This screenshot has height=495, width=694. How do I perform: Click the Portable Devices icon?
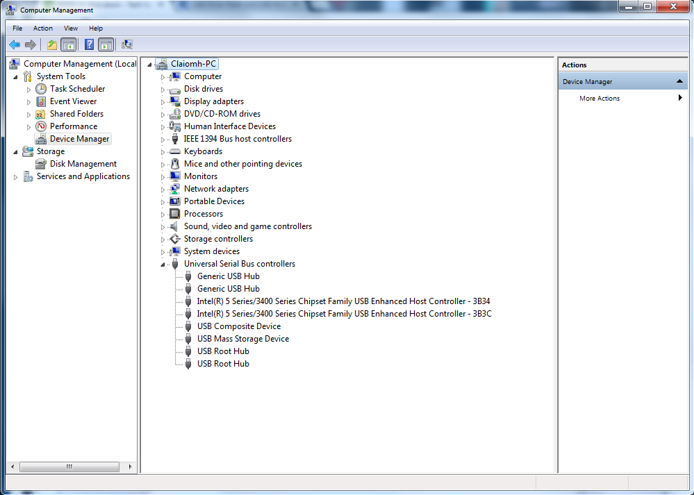coord(175,201)
